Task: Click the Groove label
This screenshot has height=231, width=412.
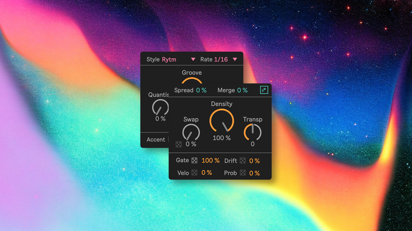Action: point(192,72)
